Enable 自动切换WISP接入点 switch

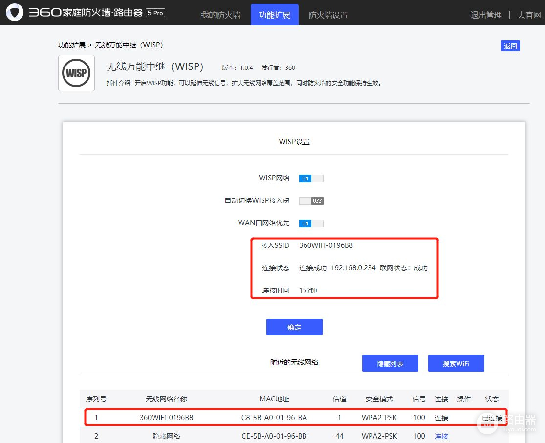point(311,201)
